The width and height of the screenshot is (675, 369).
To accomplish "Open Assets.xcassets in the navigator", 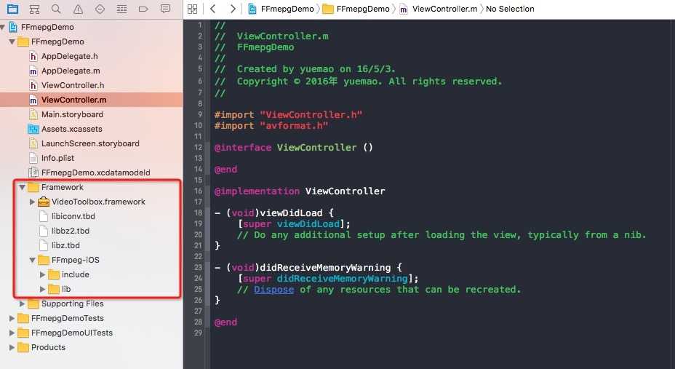I will pyautogui.click(x=72, y=129).
